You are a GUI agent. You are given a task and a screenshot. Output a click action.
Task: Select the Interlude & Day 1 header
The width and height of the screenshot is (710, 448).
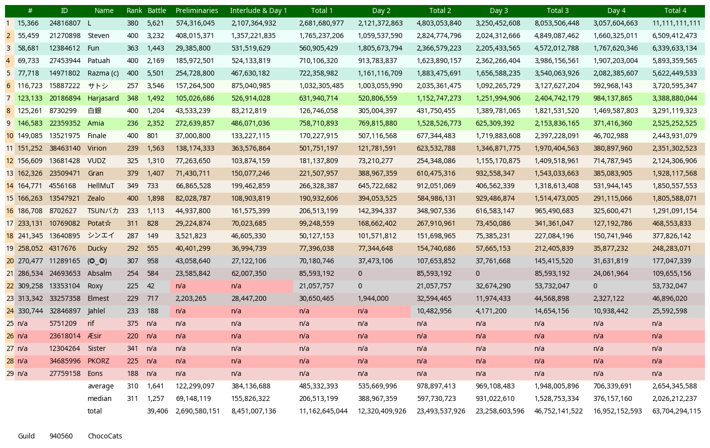point(258,11)
